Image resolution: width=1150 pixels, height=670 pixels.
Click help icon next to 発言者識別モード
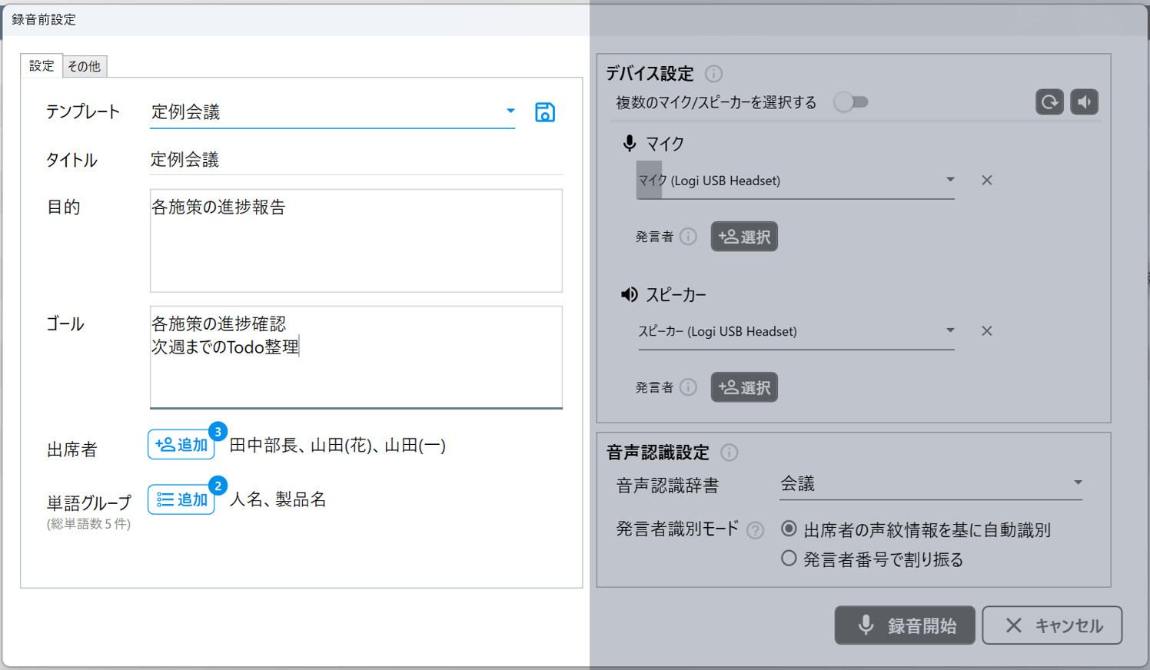[756, 530]
